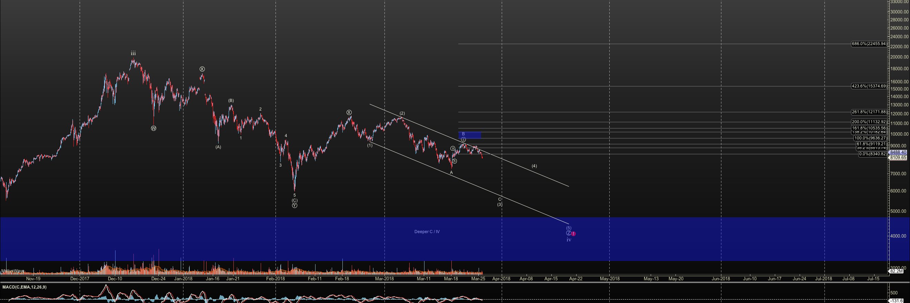
Task: Select the (2) wave label
Action: 402,113
